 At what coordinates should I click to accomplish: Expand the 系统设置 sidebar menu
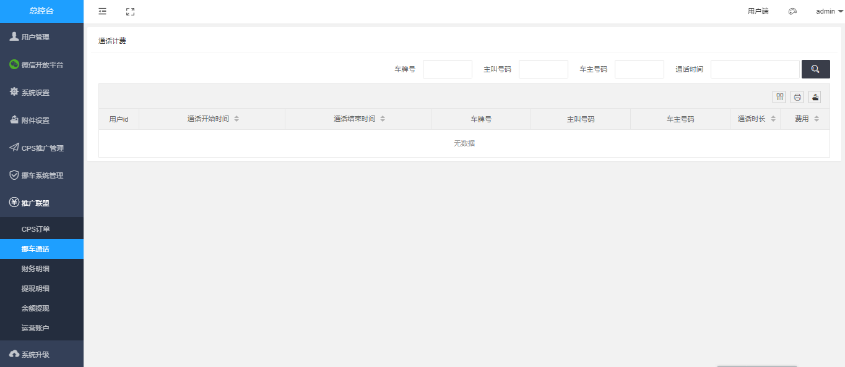[x=41, y=93]
